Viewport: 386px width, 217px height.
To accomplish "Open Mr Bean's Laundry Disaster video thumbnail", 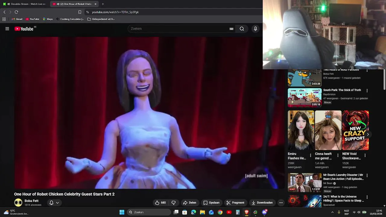I will pos(305,182).
